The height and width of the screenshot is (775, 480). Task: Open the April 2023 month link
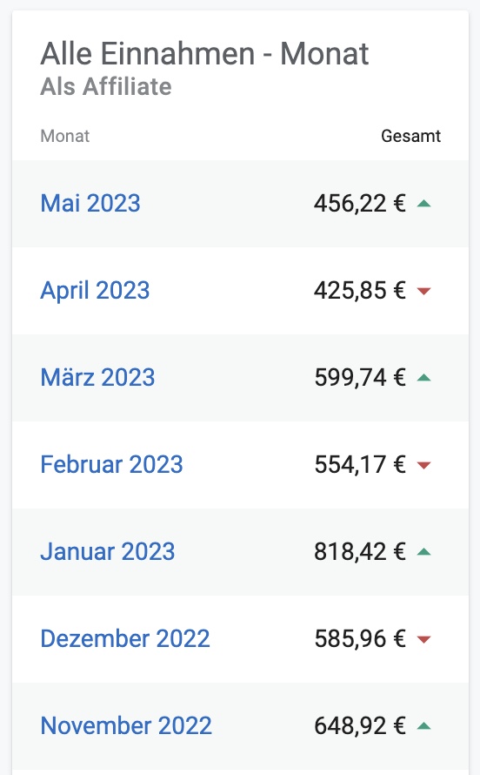click(x=95, y=291)
